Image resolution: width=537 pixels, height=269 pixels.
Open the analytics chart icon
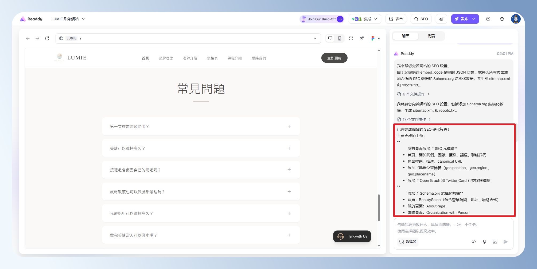(441, 19)
